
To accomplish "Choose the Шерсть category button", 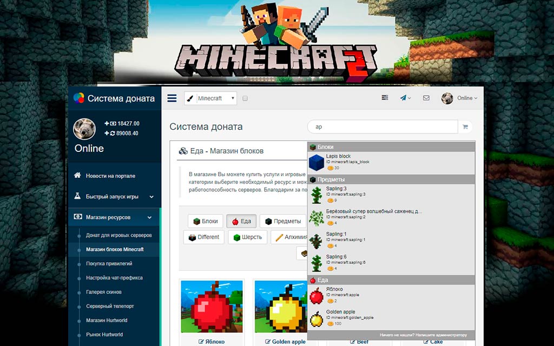I will (247, 237).
